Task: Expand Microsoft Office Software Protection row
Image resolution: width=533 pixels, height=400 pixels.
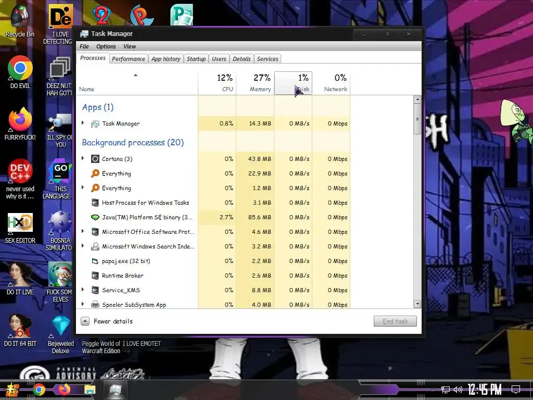Action: (x=83, y=232)
